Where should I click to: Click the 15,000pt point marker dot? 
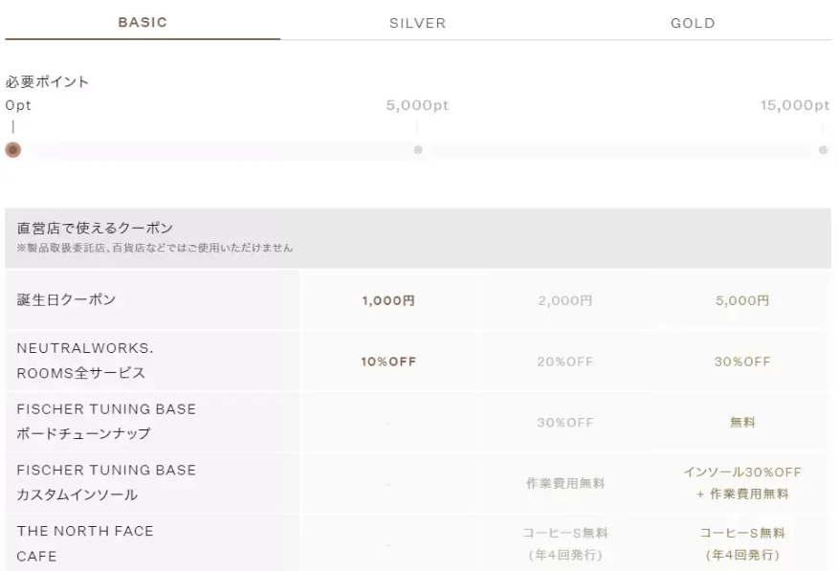824,150
